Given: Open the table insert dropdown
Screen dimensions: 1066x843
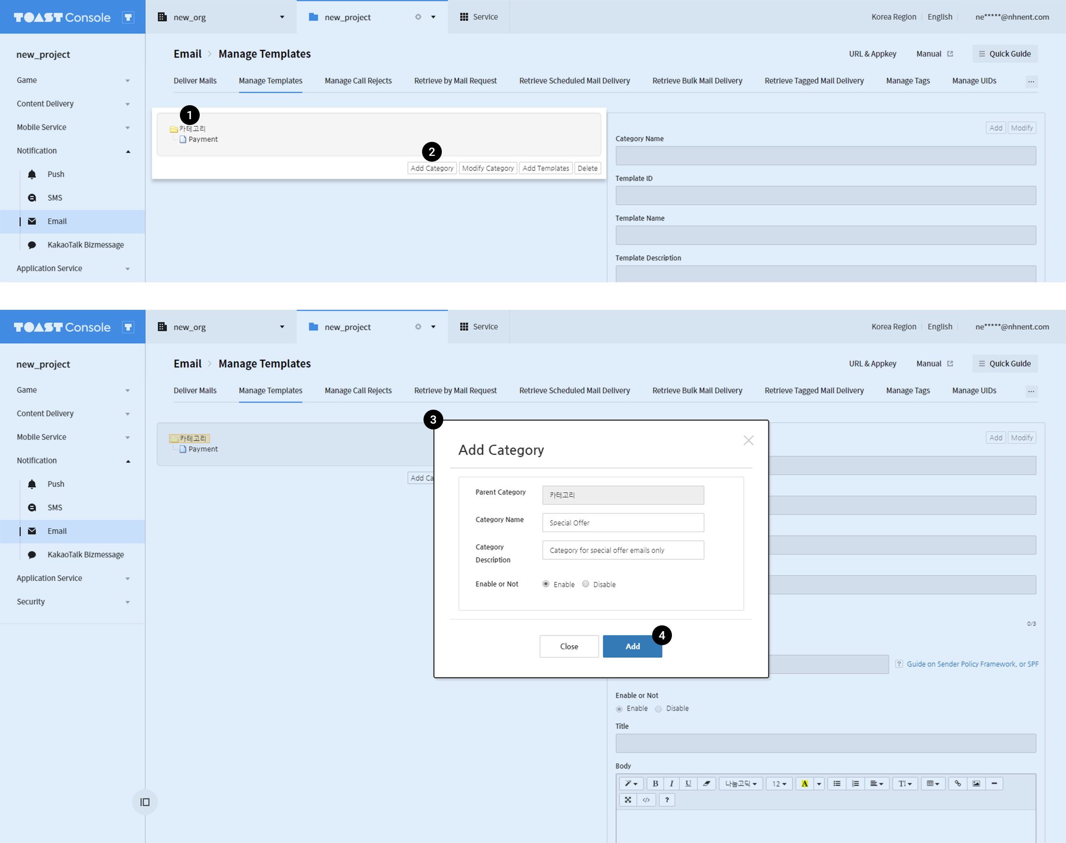Looking at the screenshot, I should coord(932,783).
